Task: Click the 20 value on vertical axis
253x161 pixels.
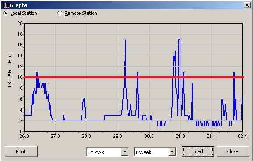Action: click(x=20, y=23)
